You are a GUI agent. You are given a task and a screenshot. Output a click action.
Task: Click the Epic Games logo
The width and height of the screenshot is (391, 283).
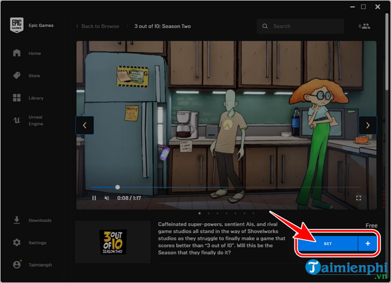[x=17, y=25]
